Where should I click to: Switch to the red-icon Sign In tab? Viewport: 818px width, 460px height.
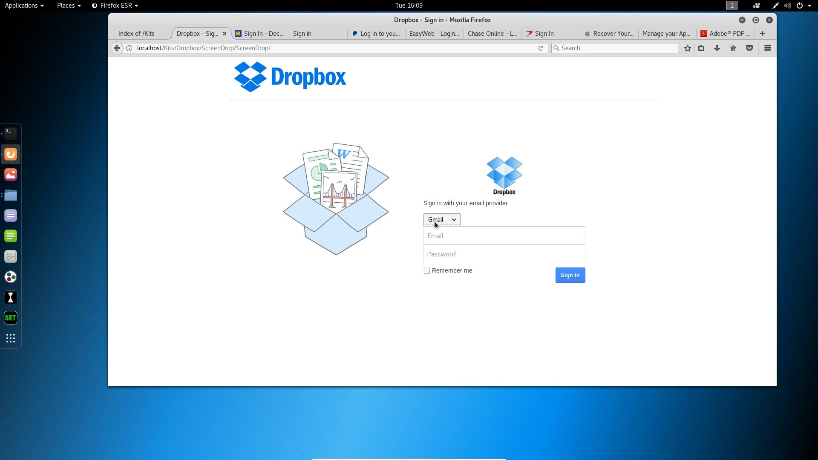550,34
